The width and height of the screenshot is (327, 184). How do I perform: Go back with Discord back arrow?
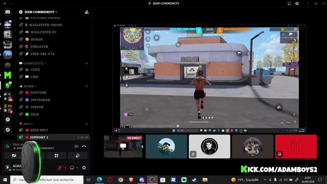tap(5, 4)
